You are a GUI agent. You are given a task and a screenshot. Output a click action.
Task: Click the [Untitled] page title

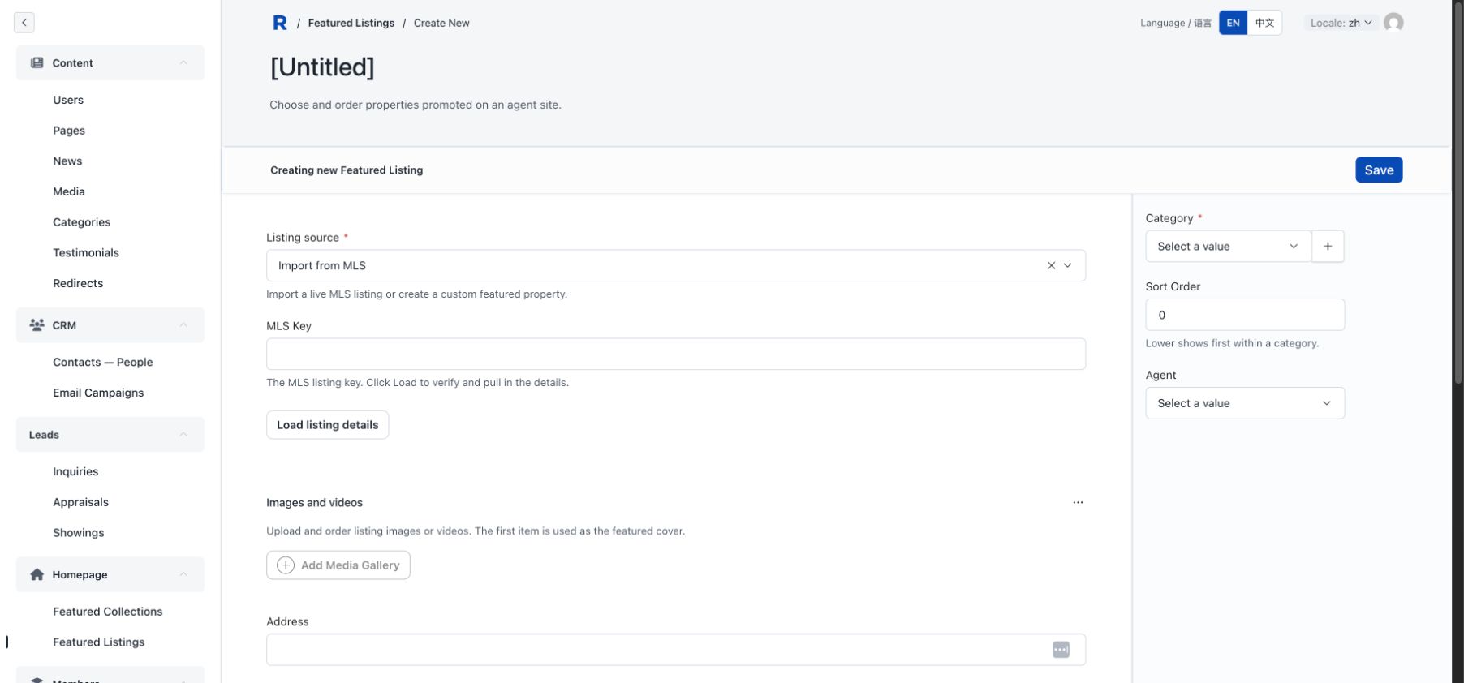(x=322, y=67)
